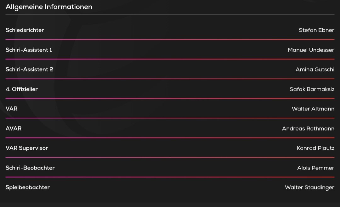This screenshot has width=340, height=207.
Task: Select Amina Gutschi name
Action: coord(315,69)
